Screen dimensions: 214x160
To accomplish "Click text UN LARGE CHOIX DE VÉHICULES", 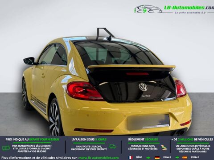I will click(193, 146).
